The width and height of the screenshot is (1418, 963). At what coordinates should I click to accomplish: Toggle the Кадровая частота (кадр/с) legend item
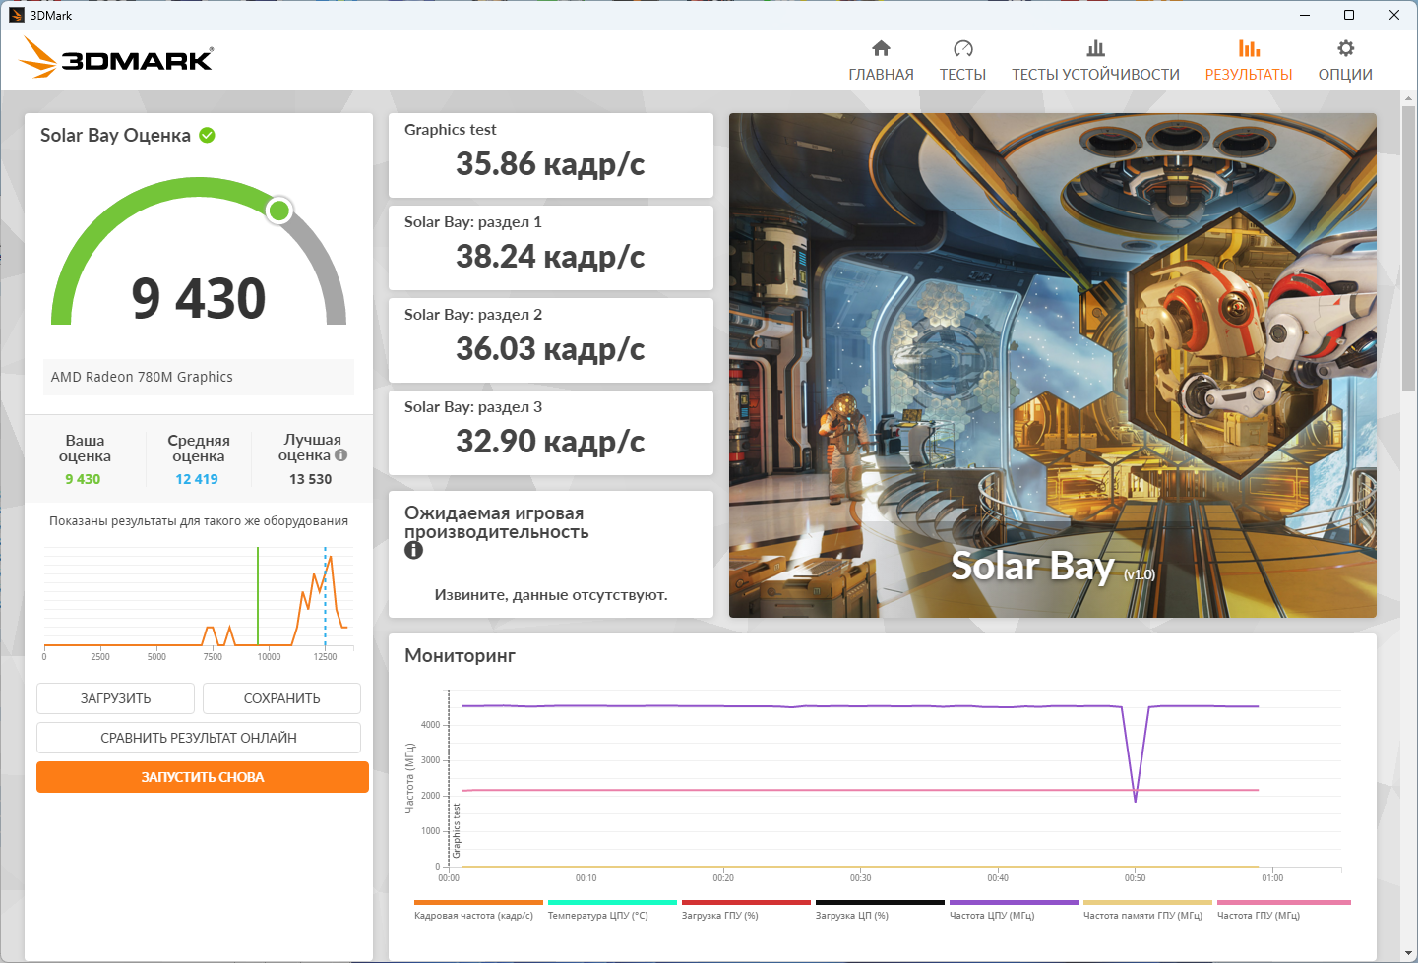tap(478, 910)
